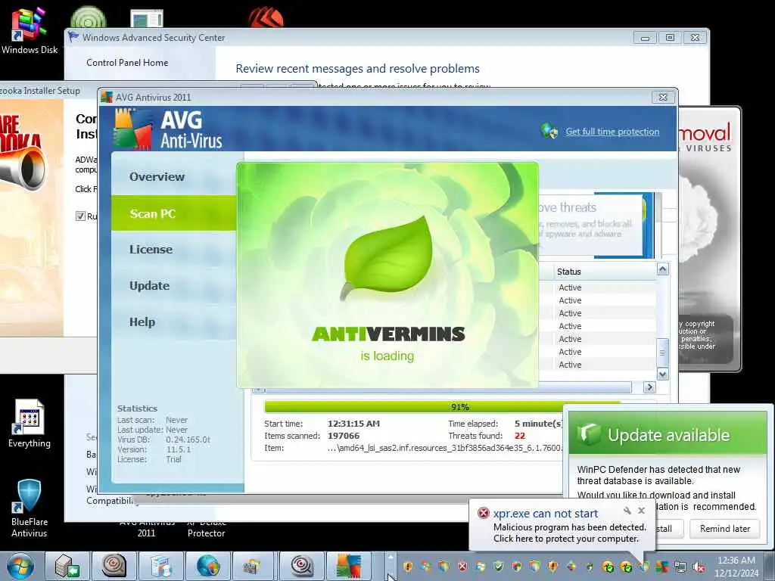775x581 pixels.
Task: Click the AVG colorful tray icon
Action: (x=662, y=567)
